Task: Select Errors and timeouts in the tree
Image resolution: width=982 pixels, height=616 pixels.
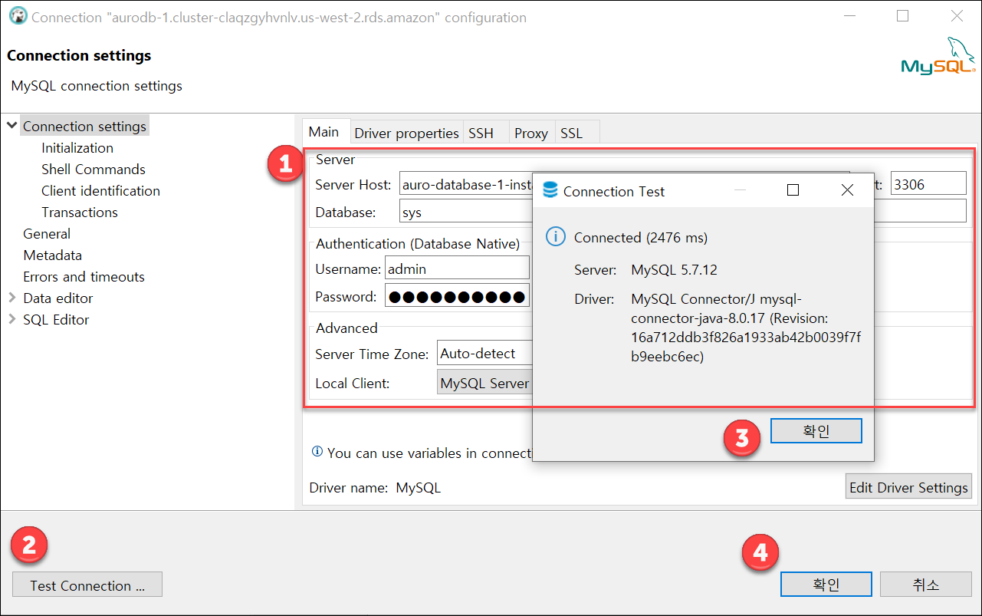Action: [84, 277]
